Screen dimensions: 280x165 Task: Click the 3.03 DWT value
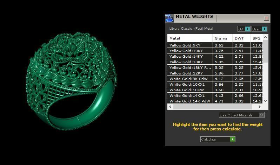coord(239,101)
